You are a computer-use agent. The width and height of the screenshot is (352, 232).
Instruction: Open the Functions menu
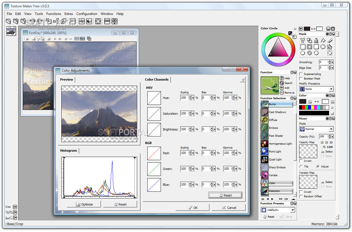(x=54, y=14)
